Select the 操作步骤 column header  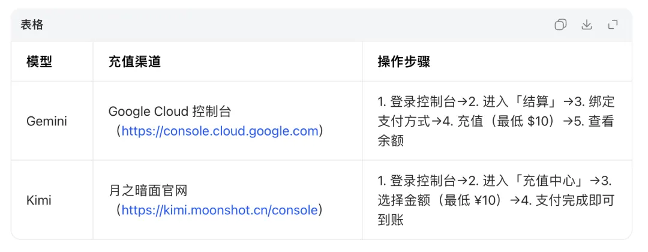(404, 62)
